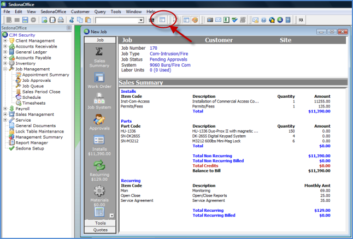The width and height of the screenshot is (353, 239).
Task: Click the page with green arrow icon
Action: click(44, 20)
